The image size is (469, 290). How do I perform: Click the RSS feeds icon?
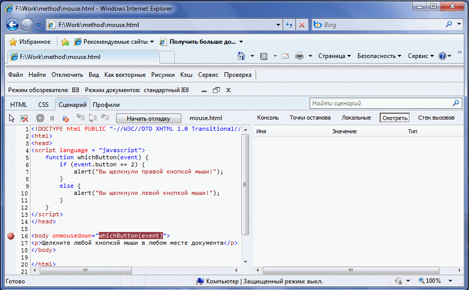263,56
